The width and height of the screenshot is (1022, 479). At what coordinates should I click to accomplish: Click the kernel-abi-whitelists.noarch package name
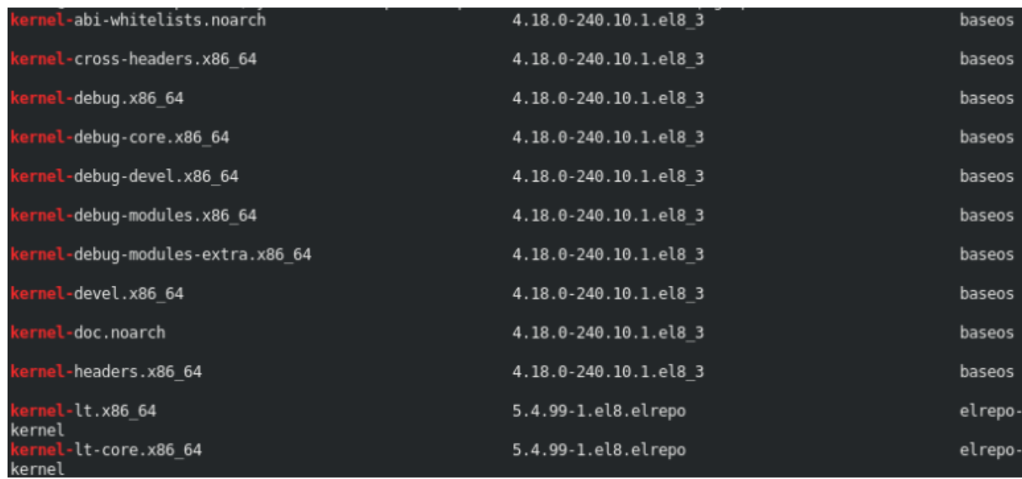tap(138, 20)
